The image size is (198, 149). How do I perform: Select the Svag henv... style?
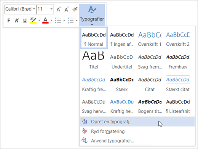(x=94, y=106)
